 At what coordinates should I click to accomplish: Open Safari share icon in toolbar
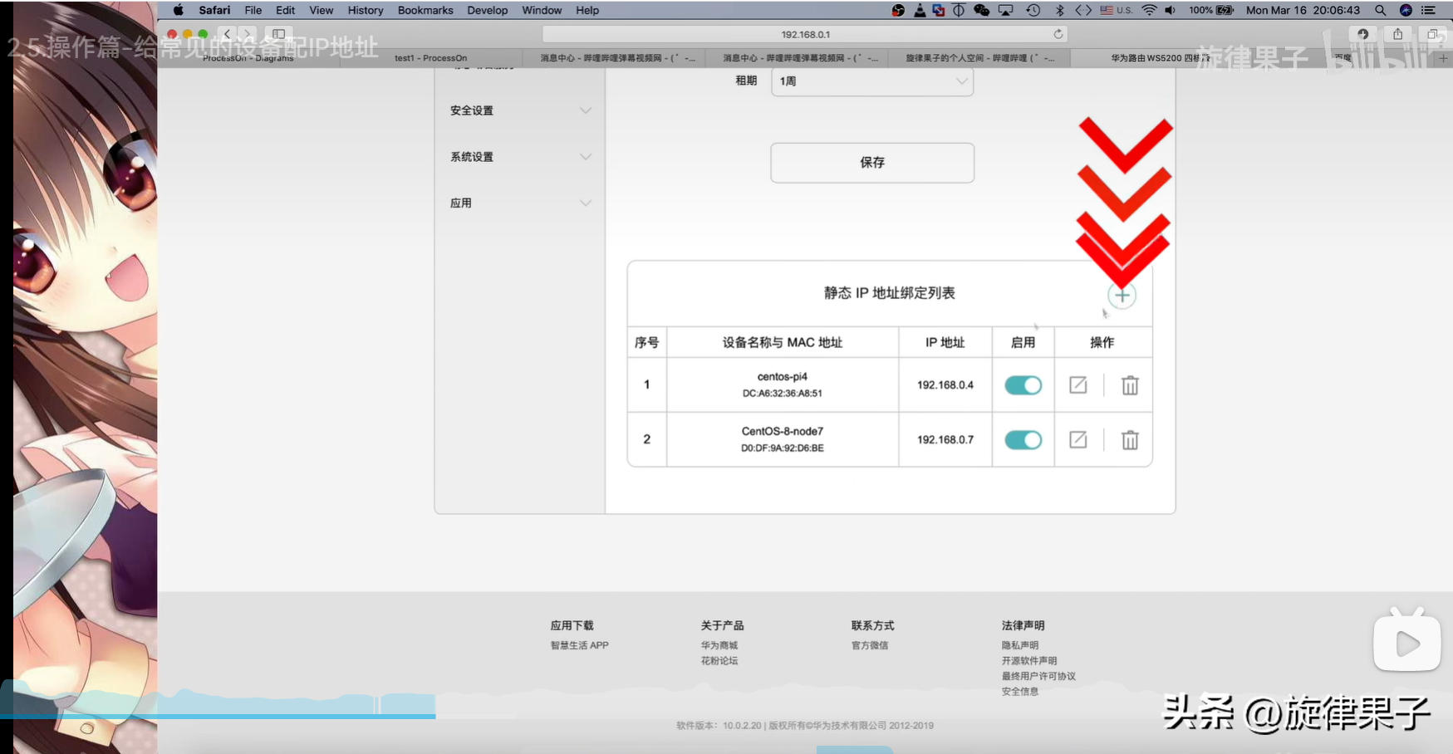tap(1397, 34)
